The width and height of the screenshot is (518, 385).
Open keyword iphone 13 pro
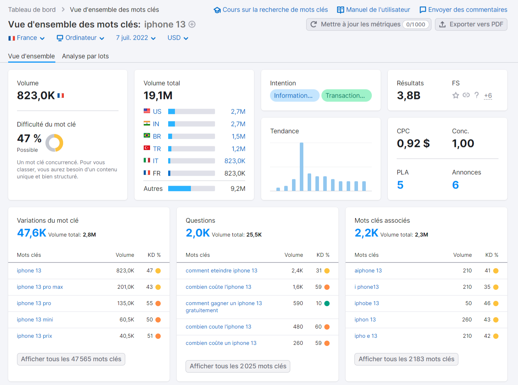tap(34, 303)
